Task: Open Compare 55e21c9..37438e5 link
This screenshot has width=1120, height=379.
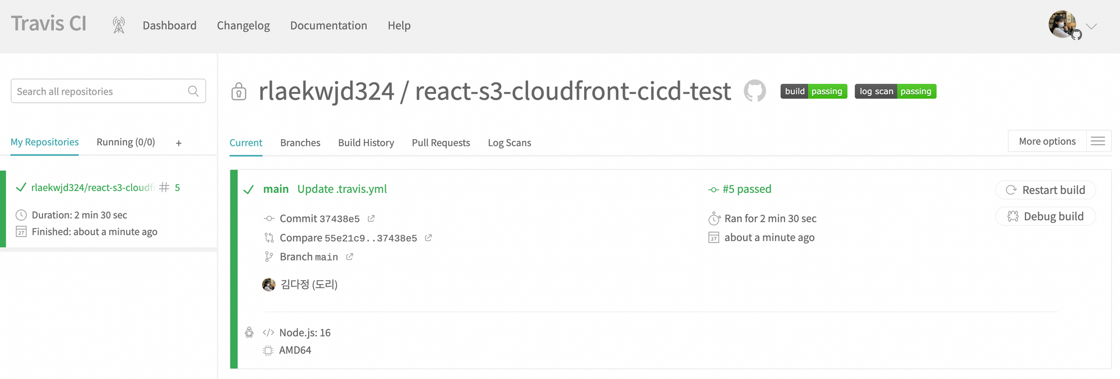Action: [x=348, y=238]
